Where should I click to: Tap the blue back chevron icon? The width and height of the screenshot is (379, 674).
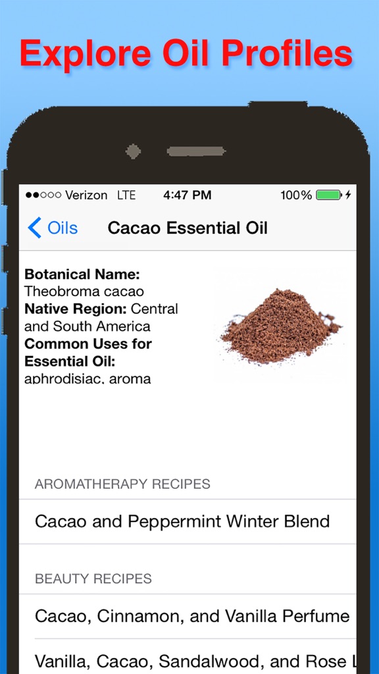click(x=34, y=227)
